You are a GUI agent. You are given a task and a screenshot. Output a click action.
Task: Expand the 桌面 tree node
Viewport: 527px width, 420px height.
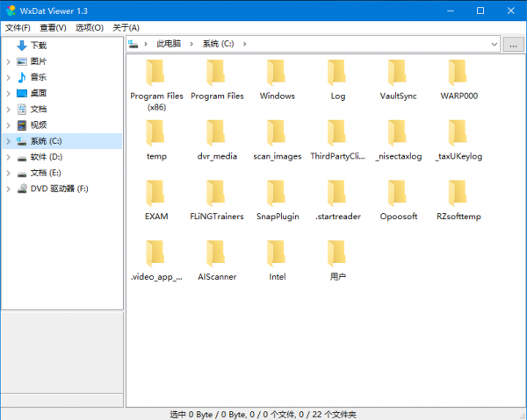click(9, 93)
